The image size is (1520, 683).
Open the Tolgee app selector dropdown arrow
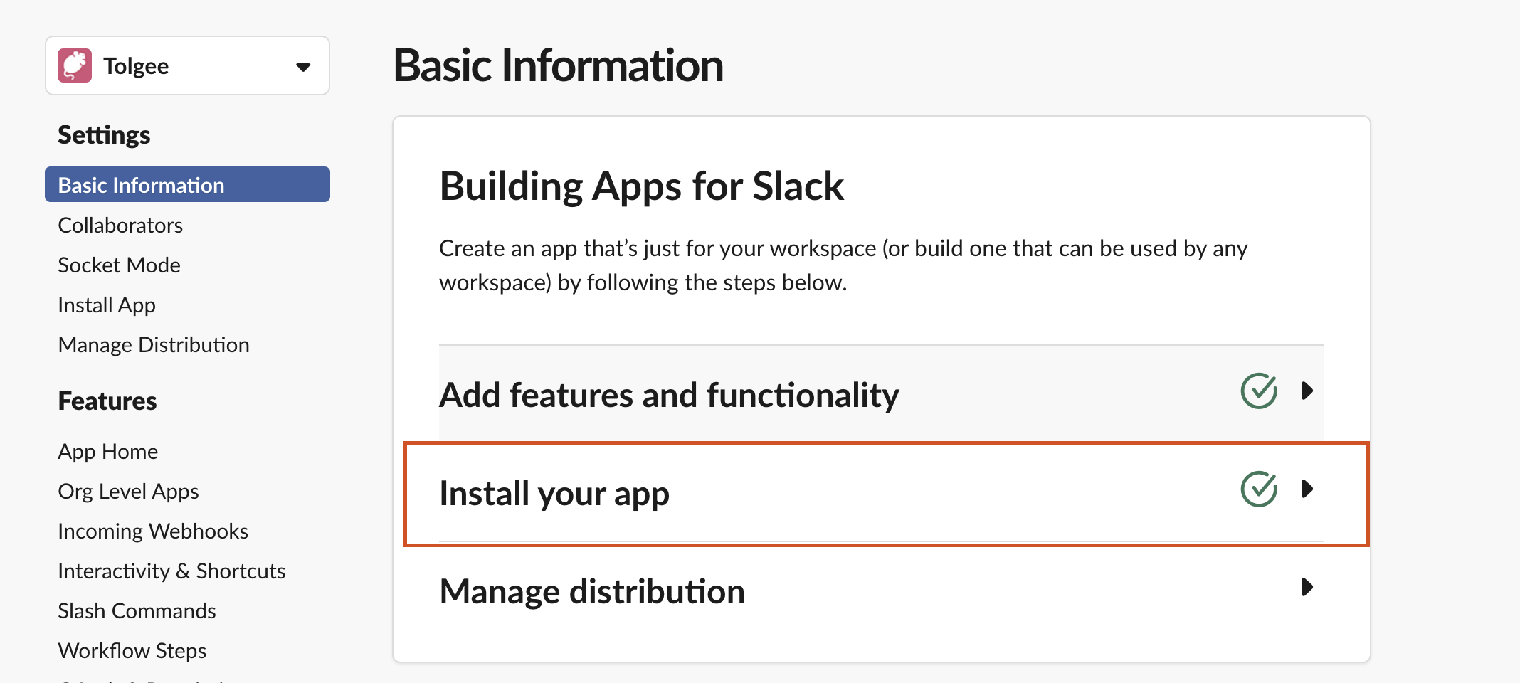[303, 67]
